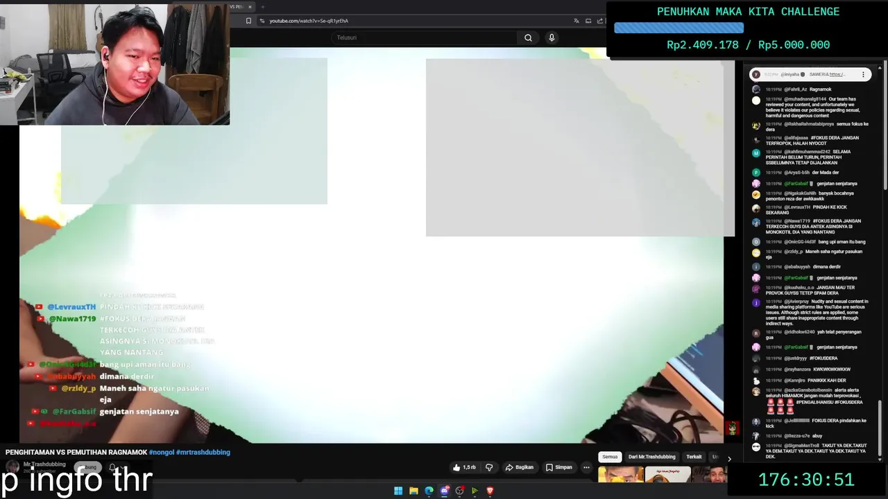Toggle the channel notification bell
This screenshot has height=499, width=888.
(112, 468)
